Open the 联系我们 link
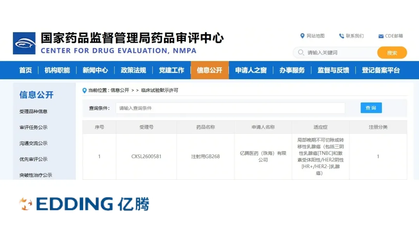Image resolution: width=419 pixels, height=236 pixels. click(355, 36)
